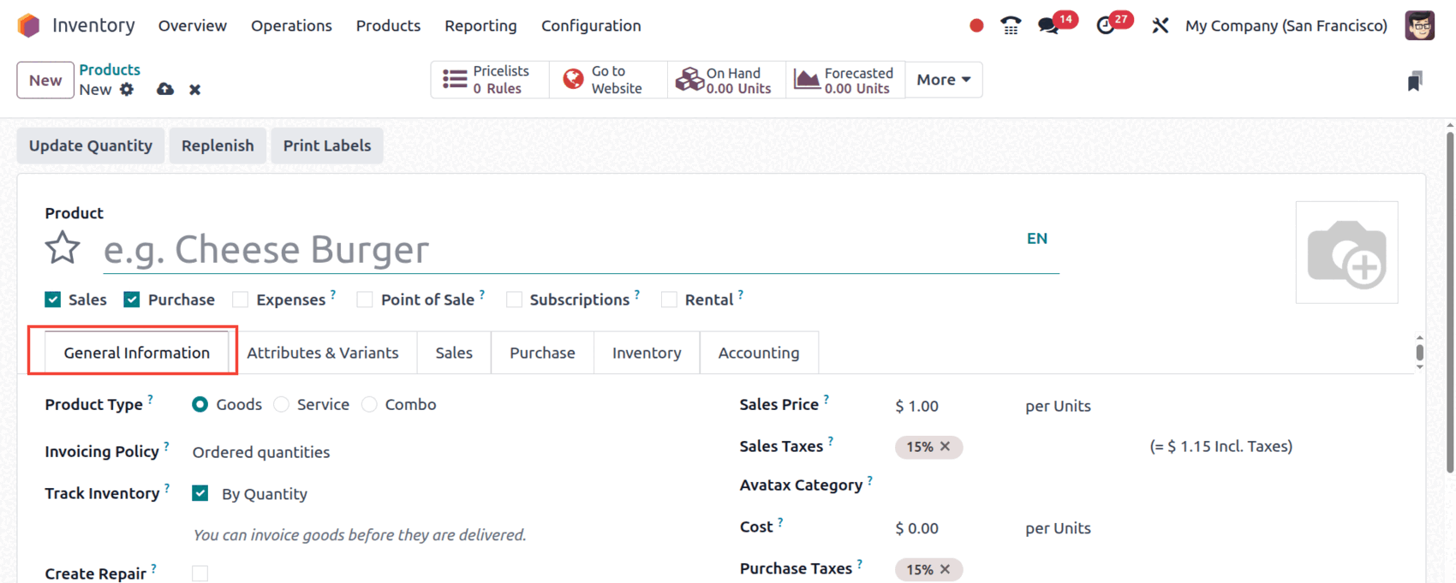The width and height of the screenshot is (1456, 583).
Task: Enable the Point of Sale checkbox
Action: 365,300
